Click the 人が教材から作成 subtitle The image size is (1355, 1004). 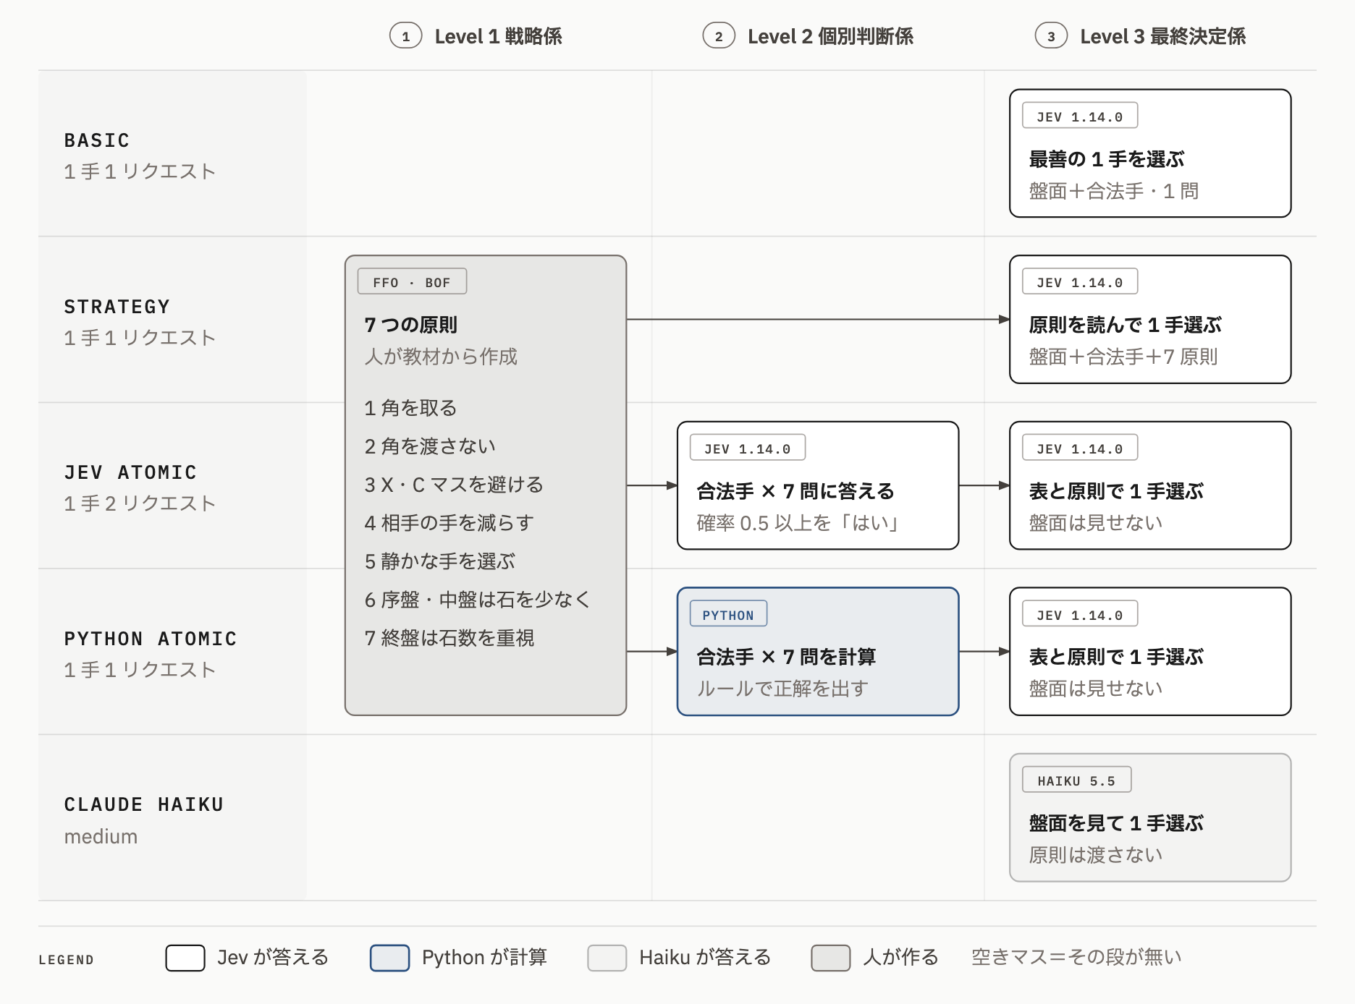(x=441, y=357)
